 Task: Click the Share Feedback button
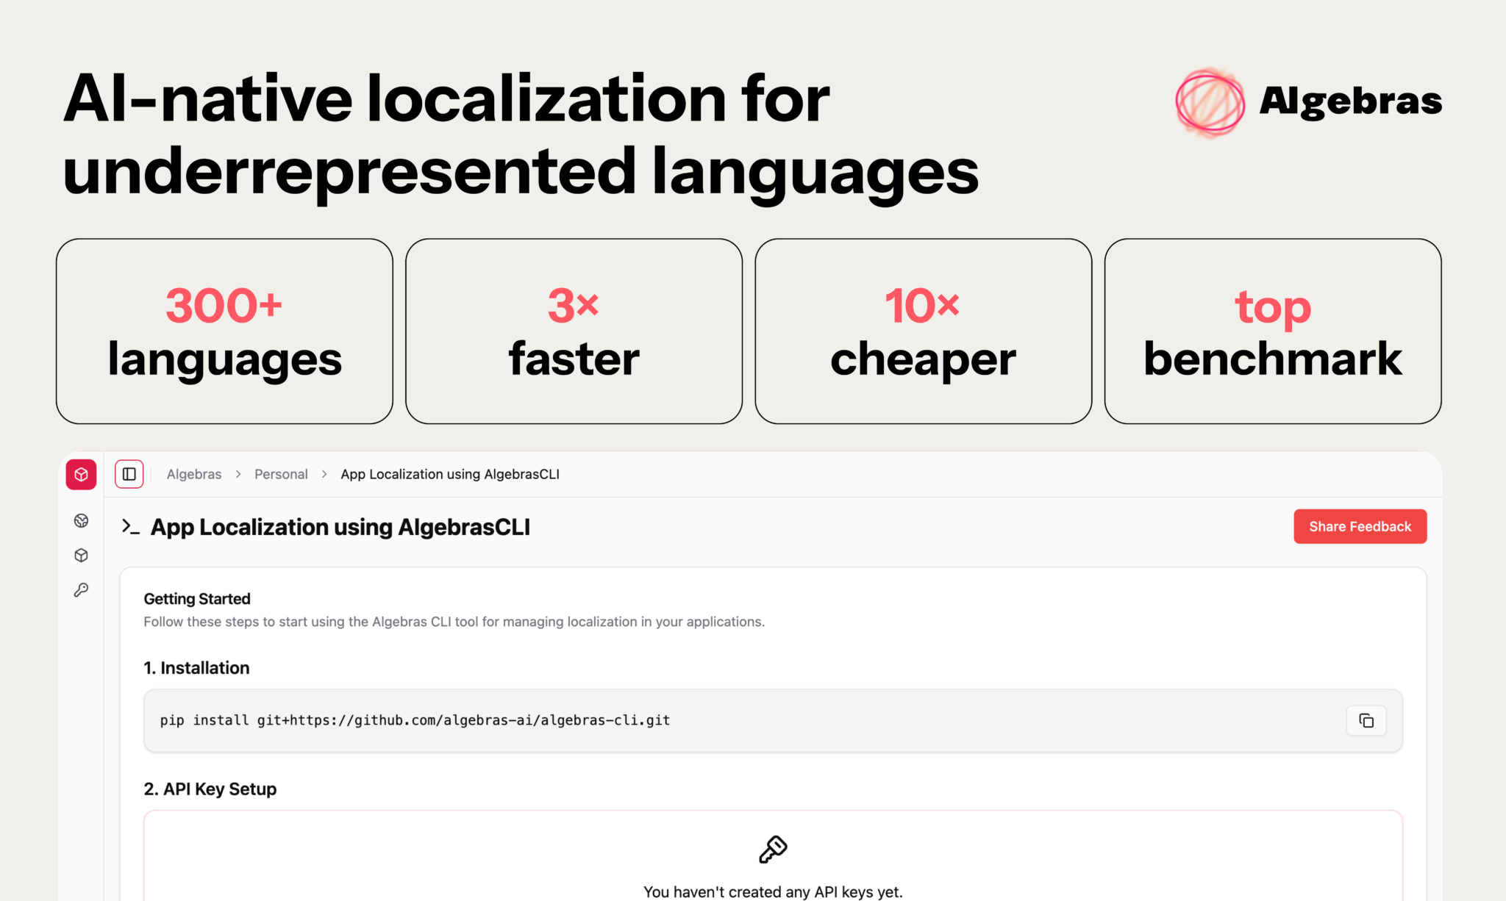click(x=1360, y=526)
